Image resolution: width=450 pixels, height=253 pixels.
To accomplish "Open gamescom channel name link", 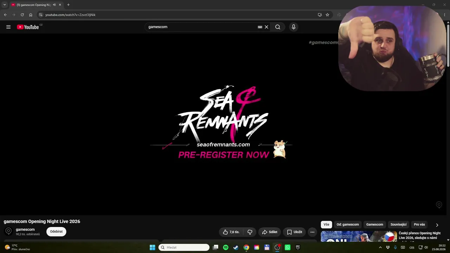I will [x=25, y=229].
